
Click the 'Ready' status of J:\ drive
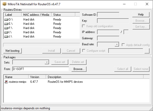pyautogui.click(x=57, y=36)
